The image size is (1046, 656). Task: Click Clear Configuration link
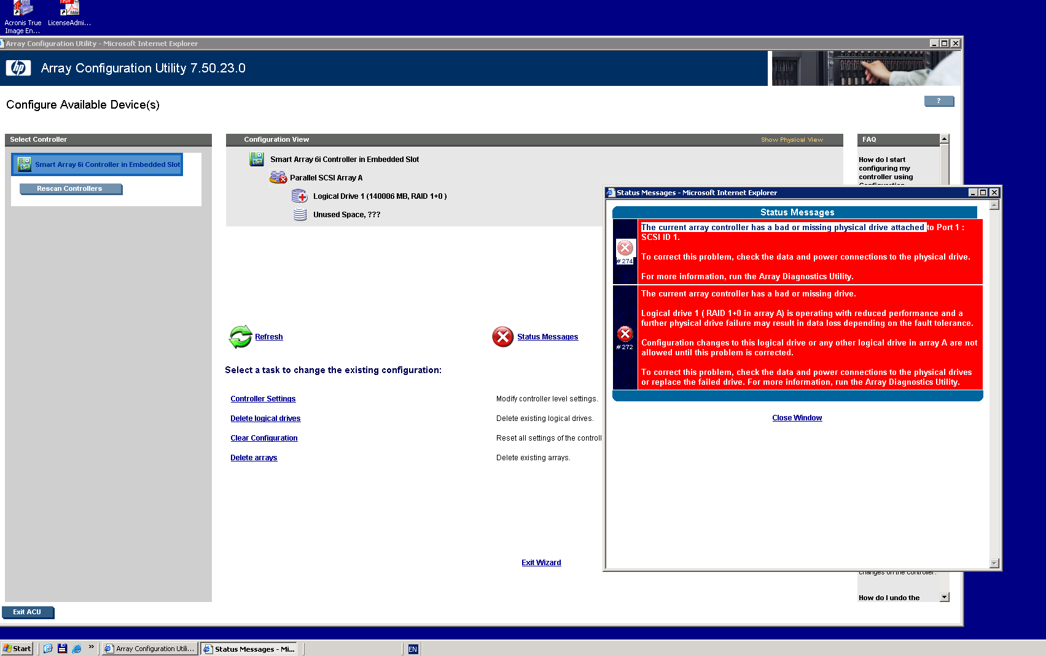tap(263, 438)
